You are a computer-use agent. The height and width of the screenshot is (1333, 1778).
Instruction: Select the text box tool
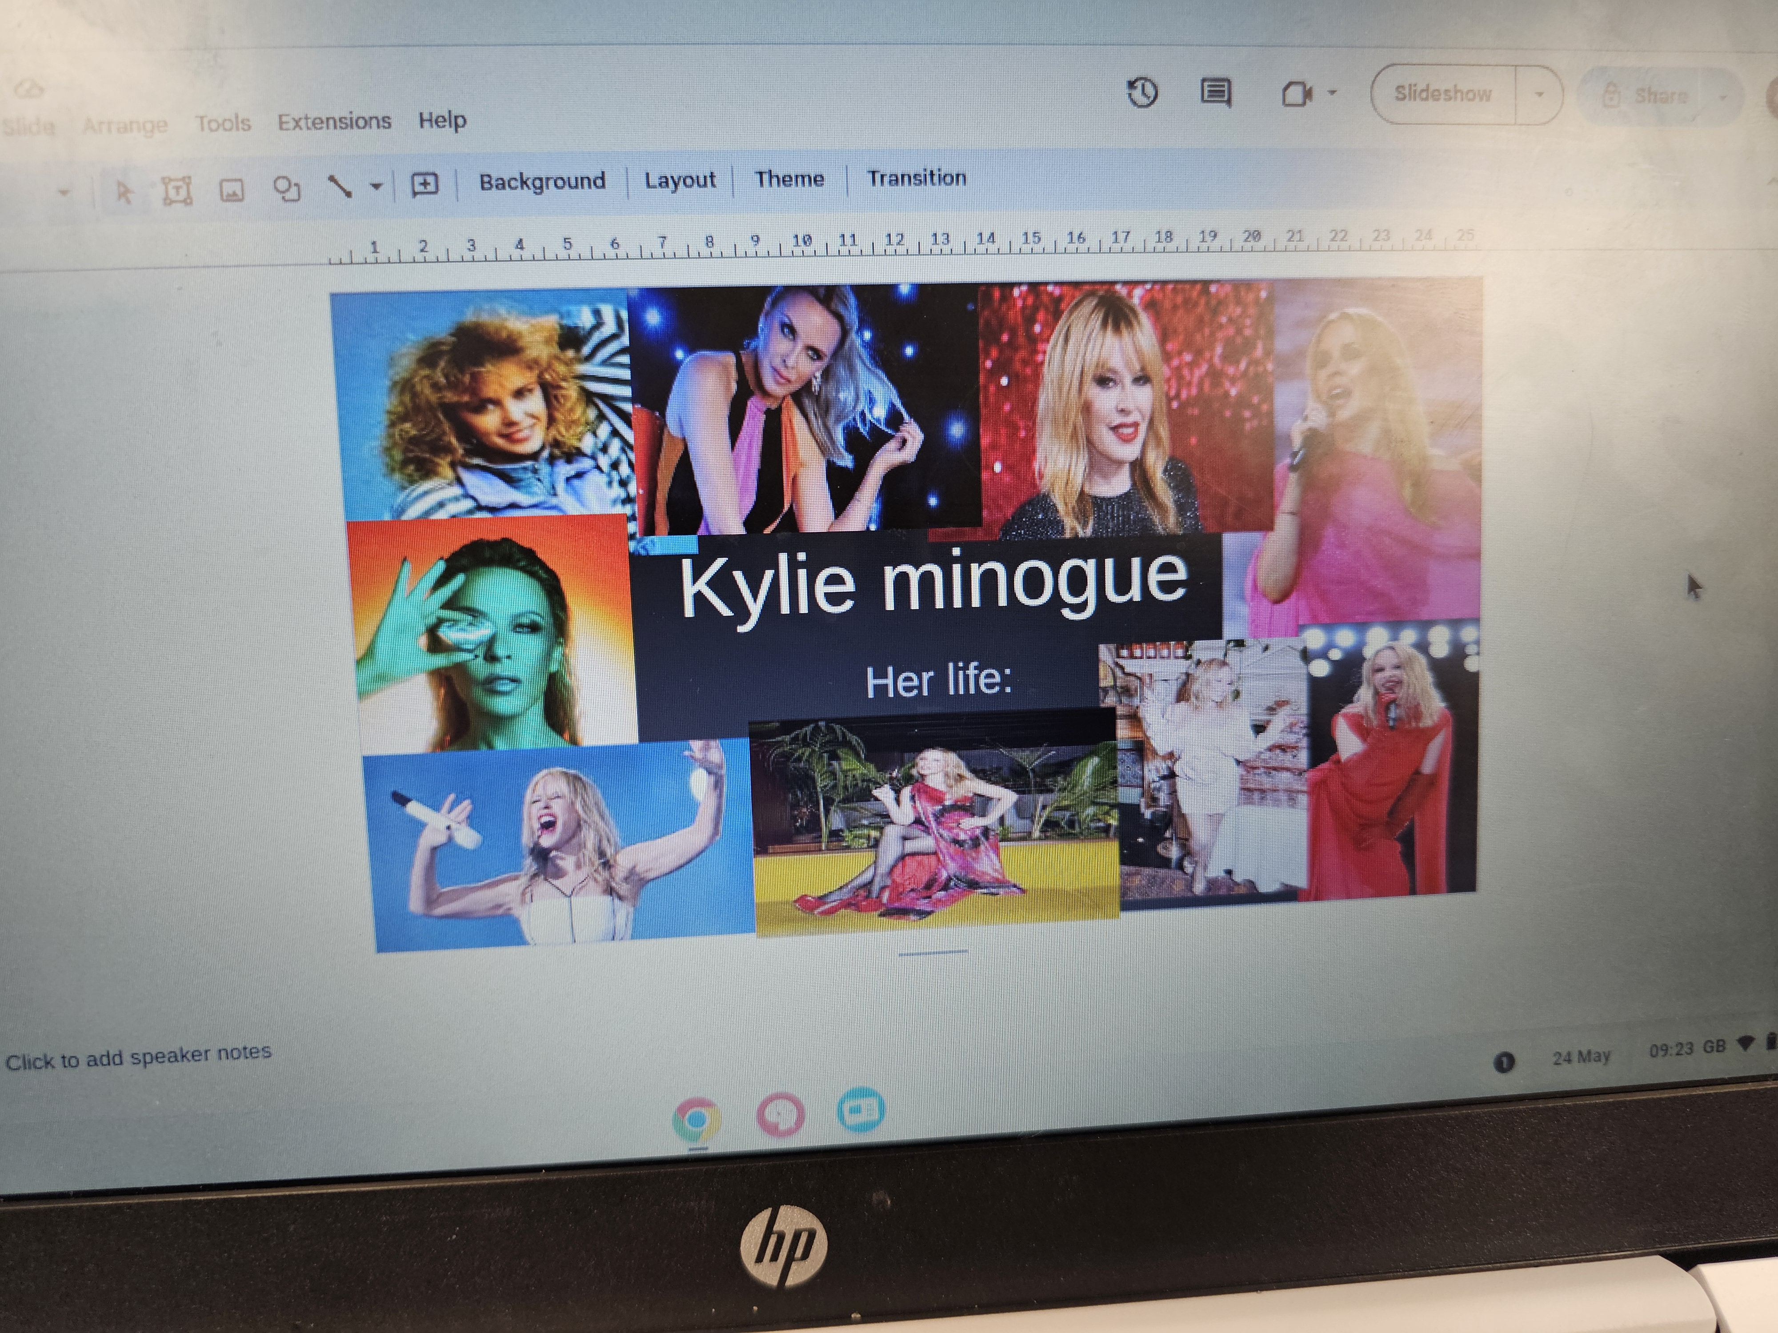point(177,191)
